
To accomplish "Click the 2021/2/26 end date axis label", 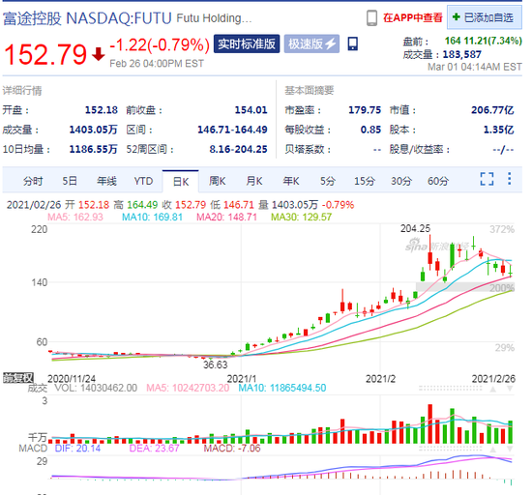I will [x=493, y=379].
